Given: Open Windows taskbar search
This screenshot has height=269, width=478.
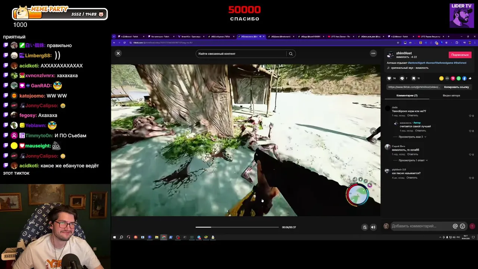Looking at the screenshot, I should point(121,237).
